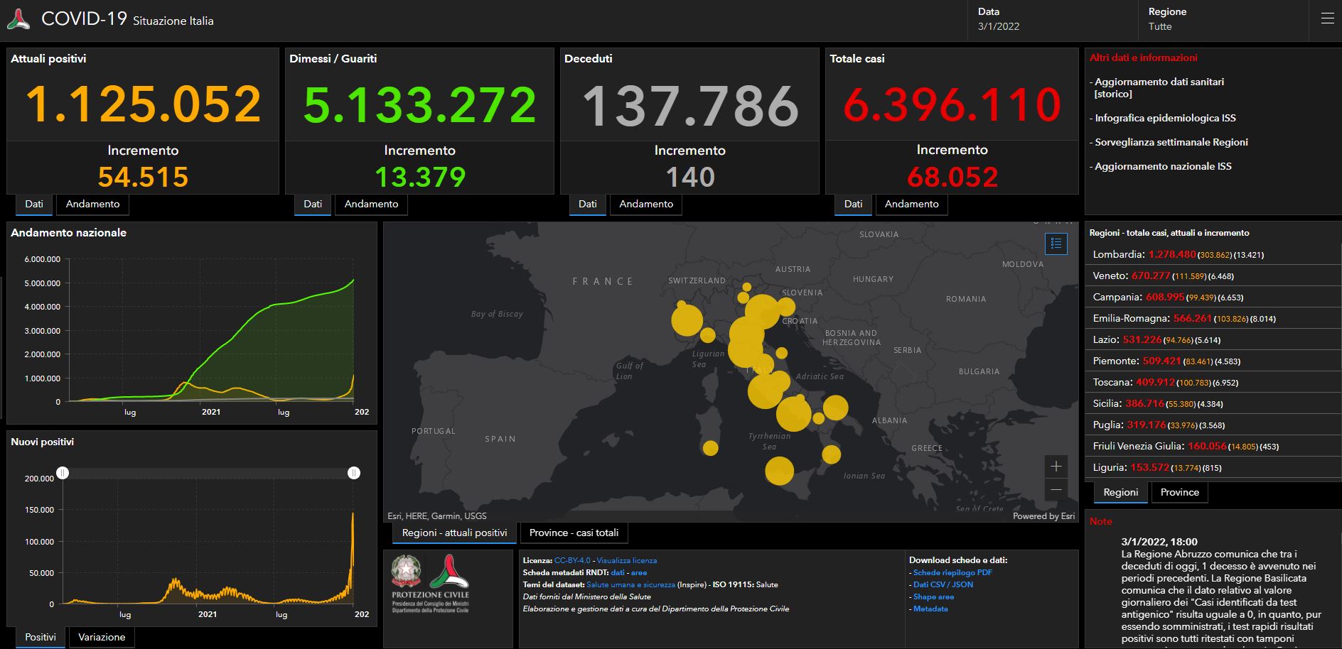Zoom in on the map
The width and height of the screenshot is (1342, 649).
coord(1056,467)
